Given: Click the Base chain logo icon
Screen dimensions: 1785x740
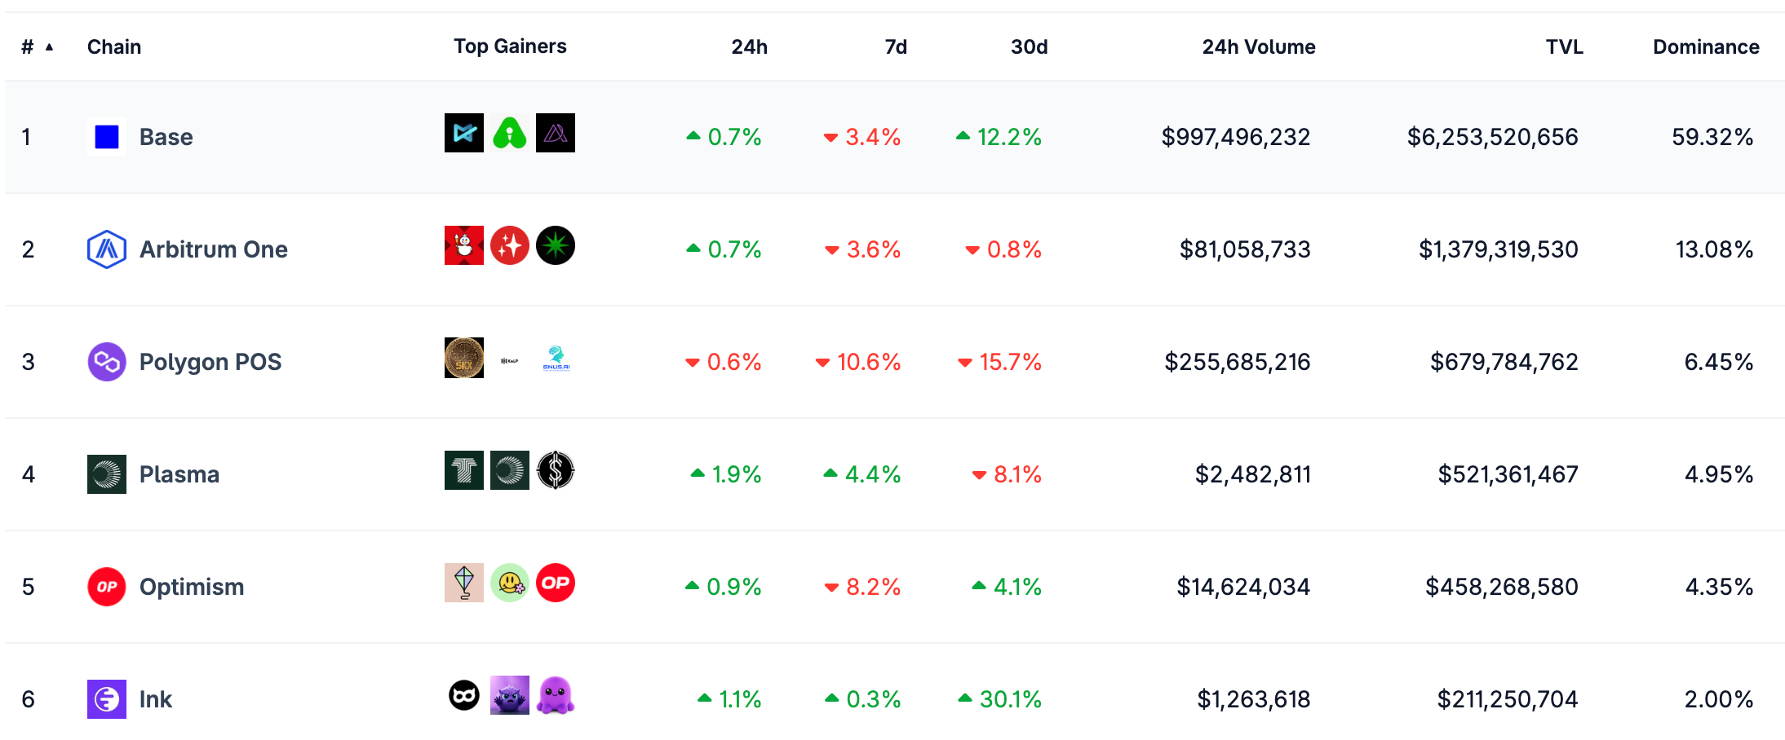Looking at the screenshot, I should pyautogui.click(x=107, y=137).
